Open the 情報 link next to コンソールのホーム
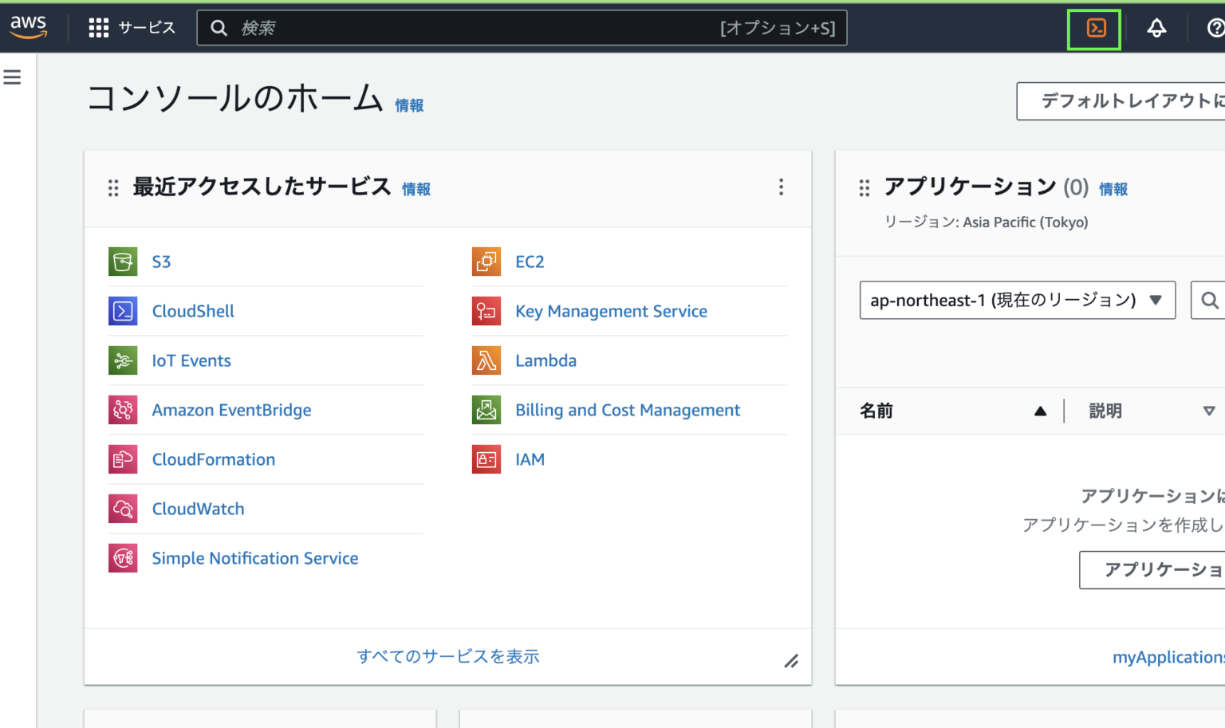The width and height of the screenshot is (1225, 728). pyautogui.click(x=409, y=104)
